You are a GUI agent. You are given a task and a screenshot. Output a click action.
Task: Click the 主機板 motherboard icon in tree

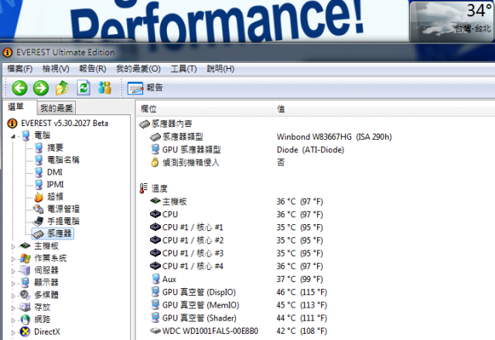[25, 246]
